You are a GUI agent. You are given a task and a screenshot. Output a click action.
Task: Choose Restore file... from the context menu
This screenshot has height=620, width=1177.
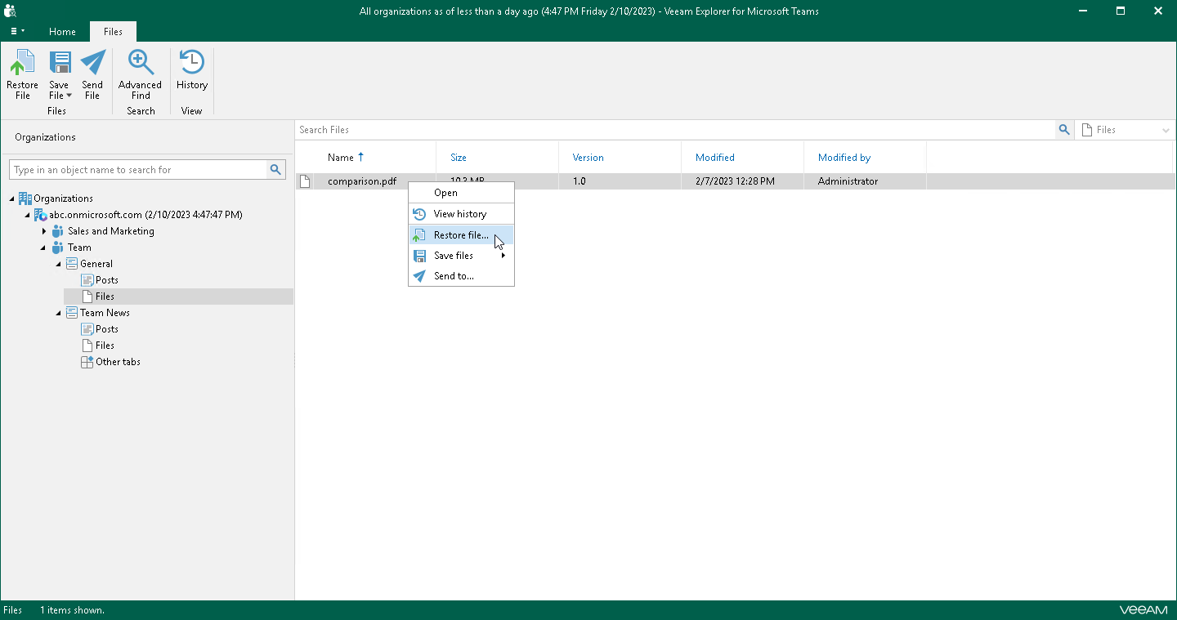click(x=461, y=235)
